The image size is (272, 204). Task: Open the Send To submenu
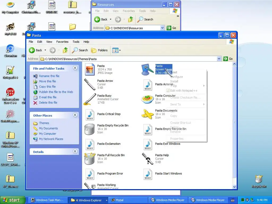(186, 104)
